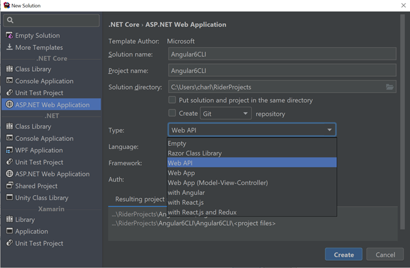Click the Rider logo in title bar
410x268 pixels.
pos(6,5)
